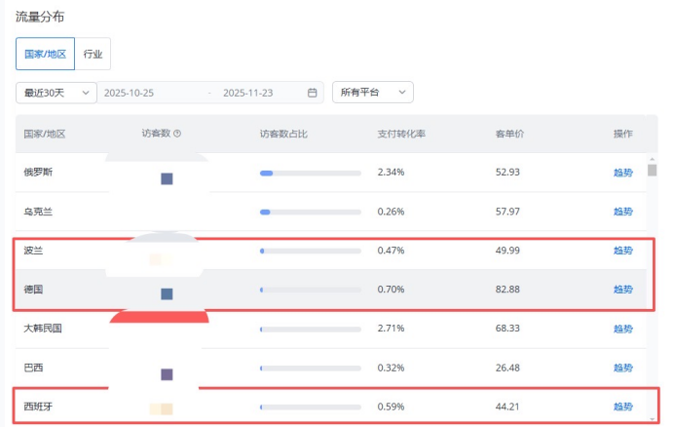Switch to the 国家/地区 tab
Screen dimensions: 674x427
coord(45,54)
